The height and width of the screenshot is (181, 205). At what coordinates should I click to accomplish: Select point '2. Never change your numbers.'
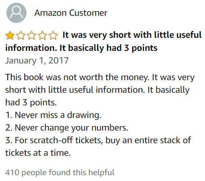click(67, 128)
